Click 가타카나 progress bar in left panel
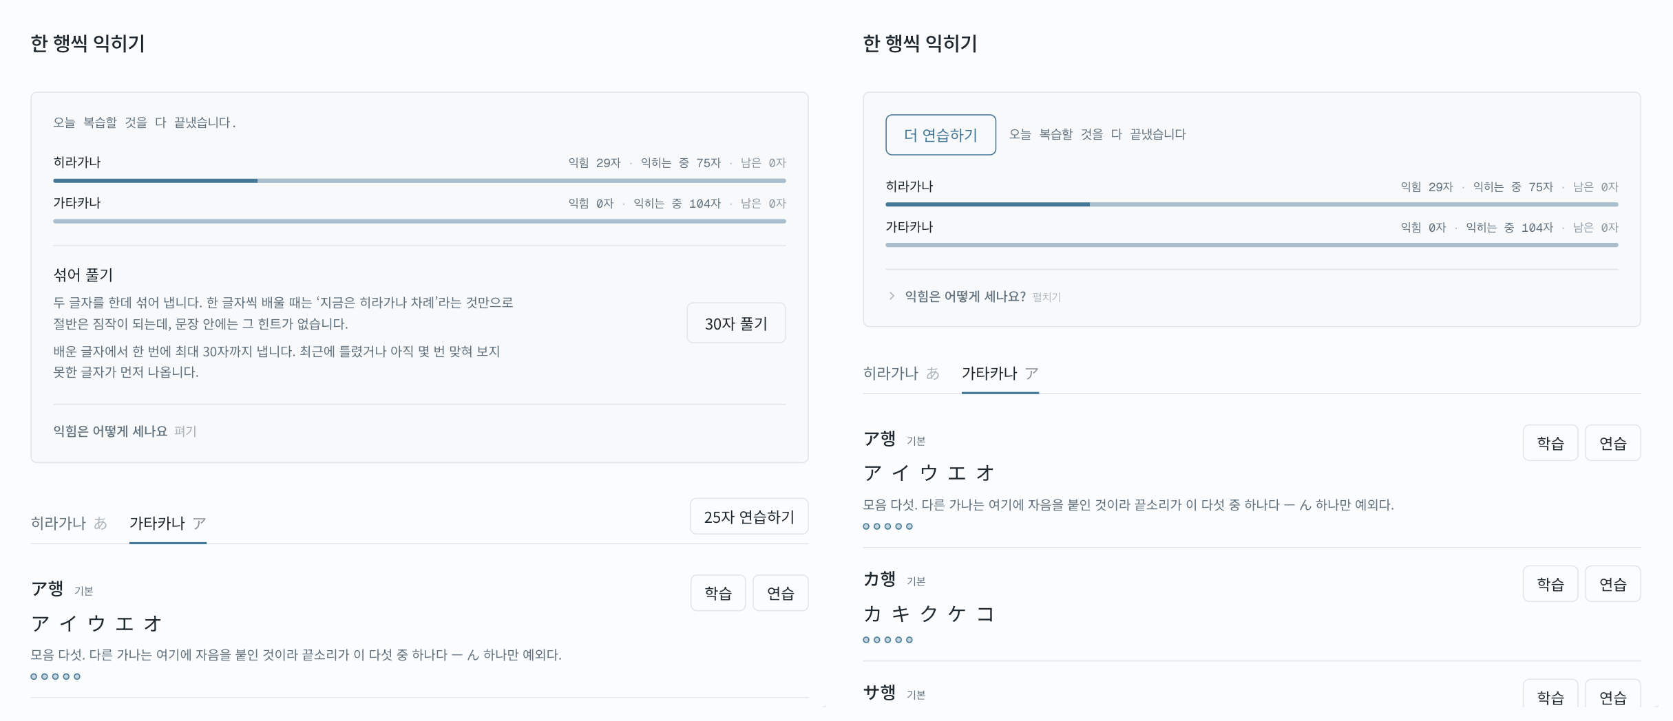This screenshot has height=721, width=1673. point(419,222)
